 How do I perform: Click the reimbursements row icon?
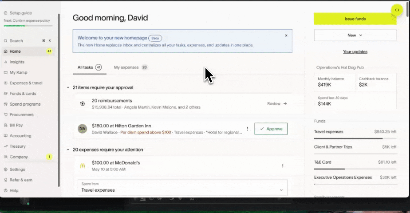click(83, 103)
